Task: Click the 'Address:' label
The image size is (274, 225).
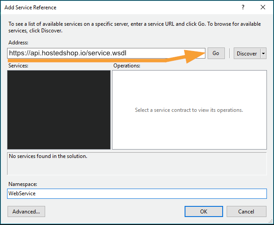Action: click(18, 43)
